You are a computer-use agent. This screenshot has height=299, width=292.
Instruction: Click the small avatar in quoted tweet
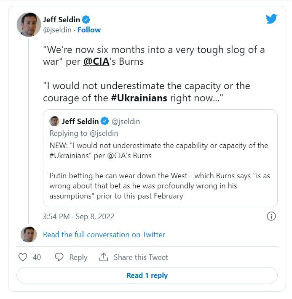coord(54,122)
